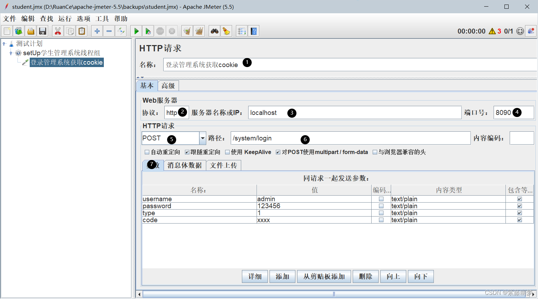Screen dimensions: 538x299
Task: Click 从剪贴板添加 button
Action: (x=324, y=277)
